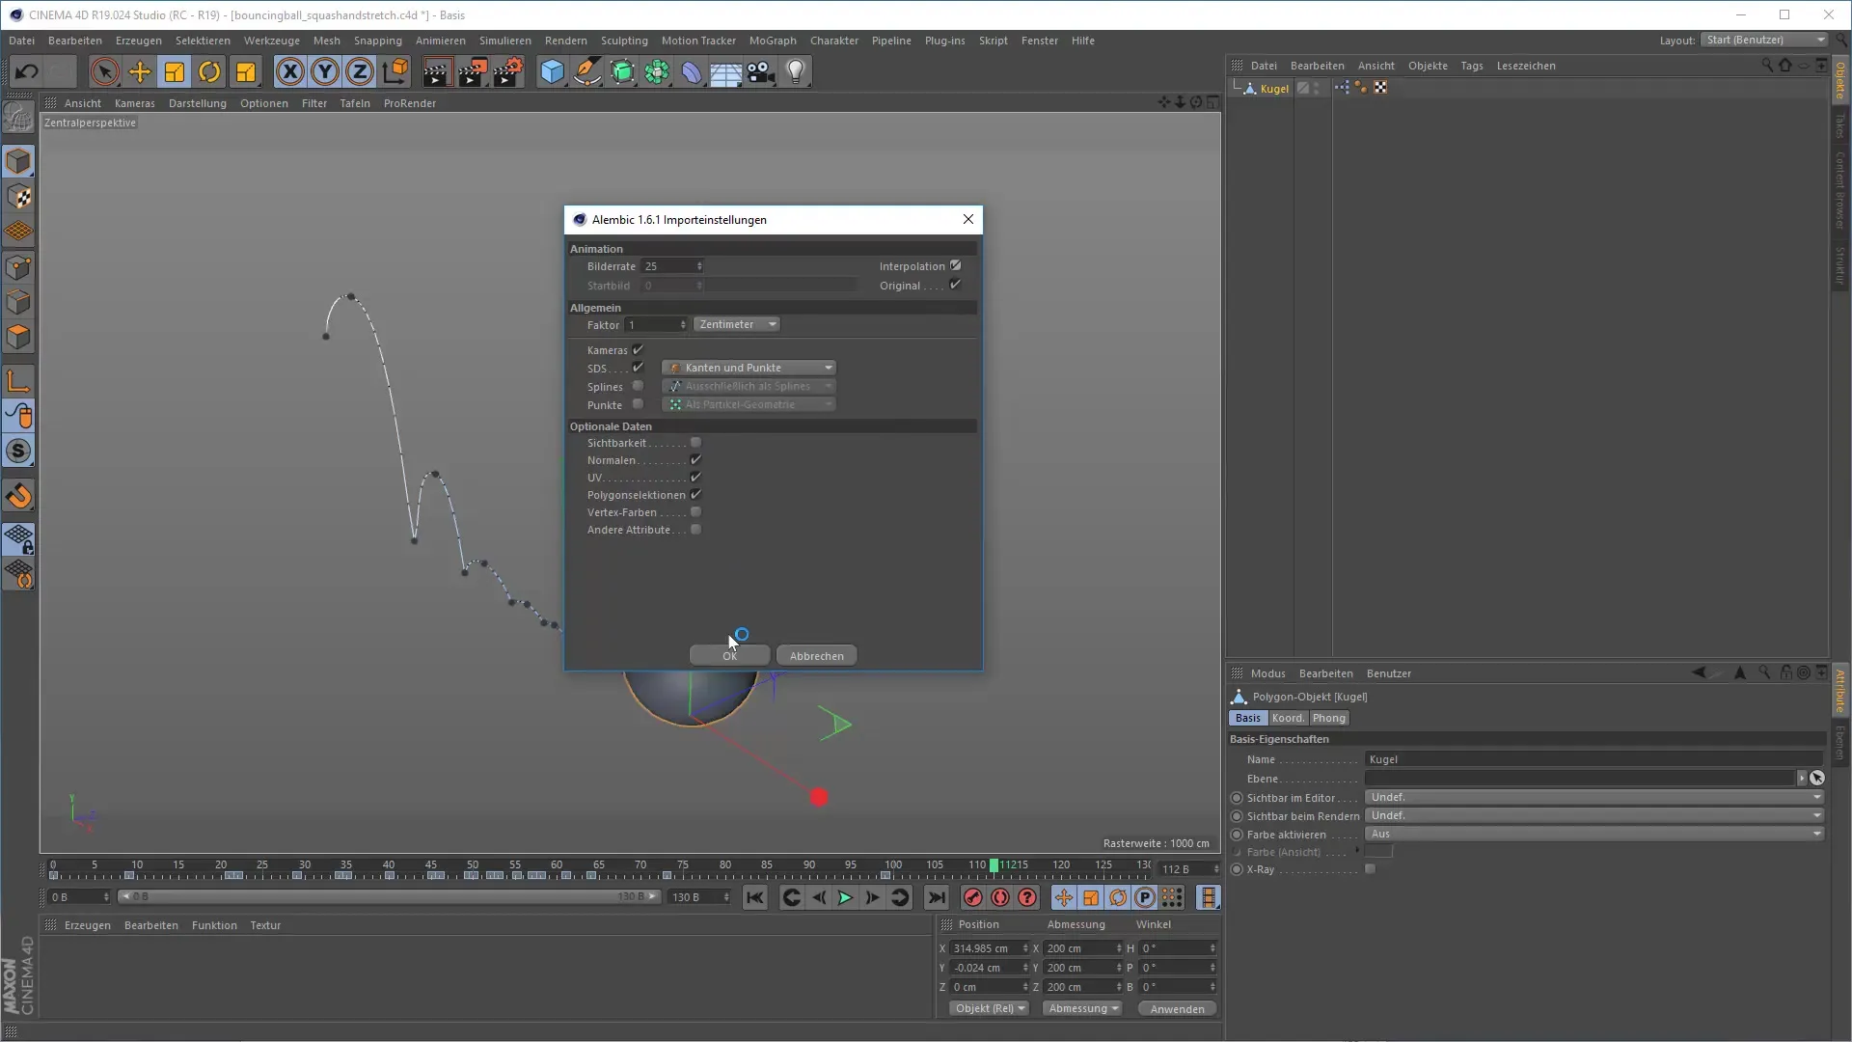Toggle Z axis lock icon
The height and width of the screenshot is (1042, 1852).
[x=360, y=71]
